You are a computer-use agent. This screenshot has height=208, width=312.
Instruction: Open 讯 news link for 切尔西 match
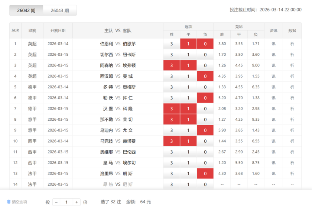tap(273, 55)
